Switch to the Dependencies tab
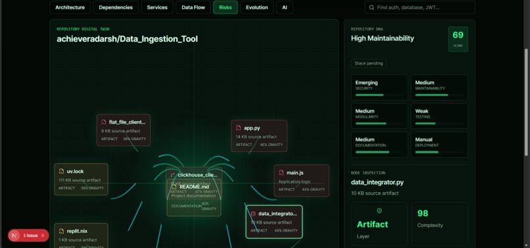The image size is (530, 248). (x=116, y=7)
